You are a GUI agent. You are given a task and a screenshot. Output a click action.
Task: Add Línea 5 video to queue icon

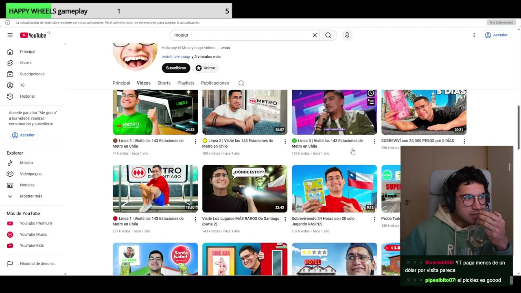[370, 102]
